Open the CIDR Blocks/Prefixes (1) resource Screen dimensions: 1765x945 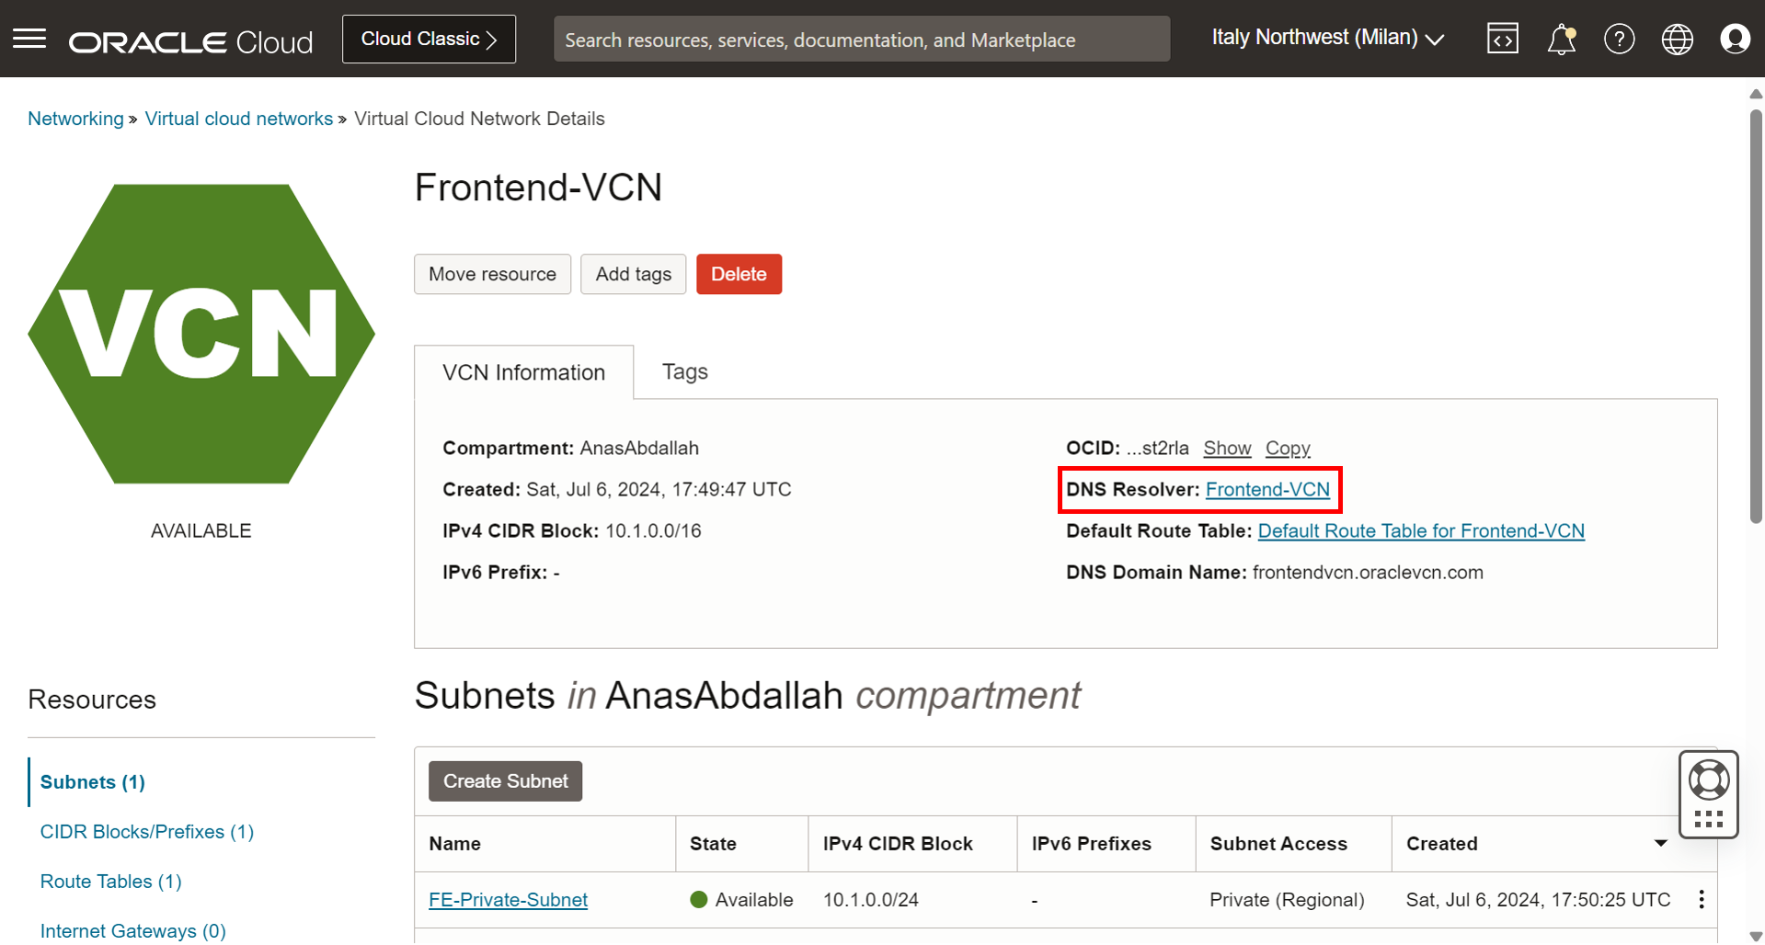146,831
